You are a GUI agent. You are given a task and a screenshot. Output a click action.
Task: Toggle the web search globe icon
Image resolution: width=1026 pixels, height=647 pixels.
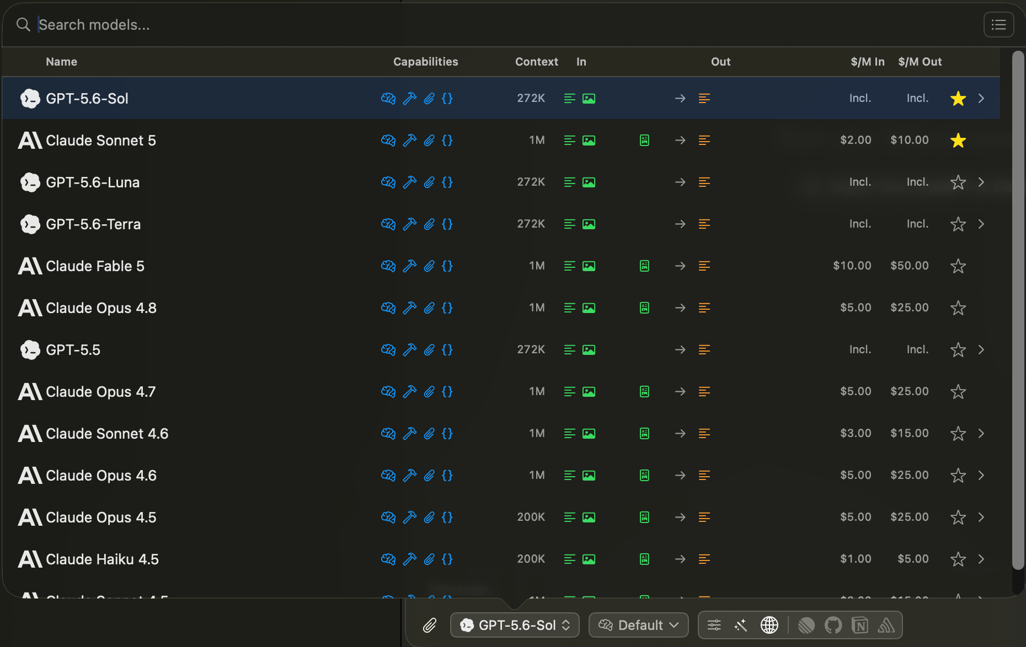point(769,625)
